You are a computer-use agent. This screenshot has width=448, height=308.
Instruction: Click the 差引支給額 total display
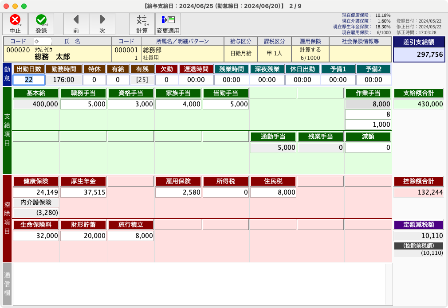coord(419,55)
